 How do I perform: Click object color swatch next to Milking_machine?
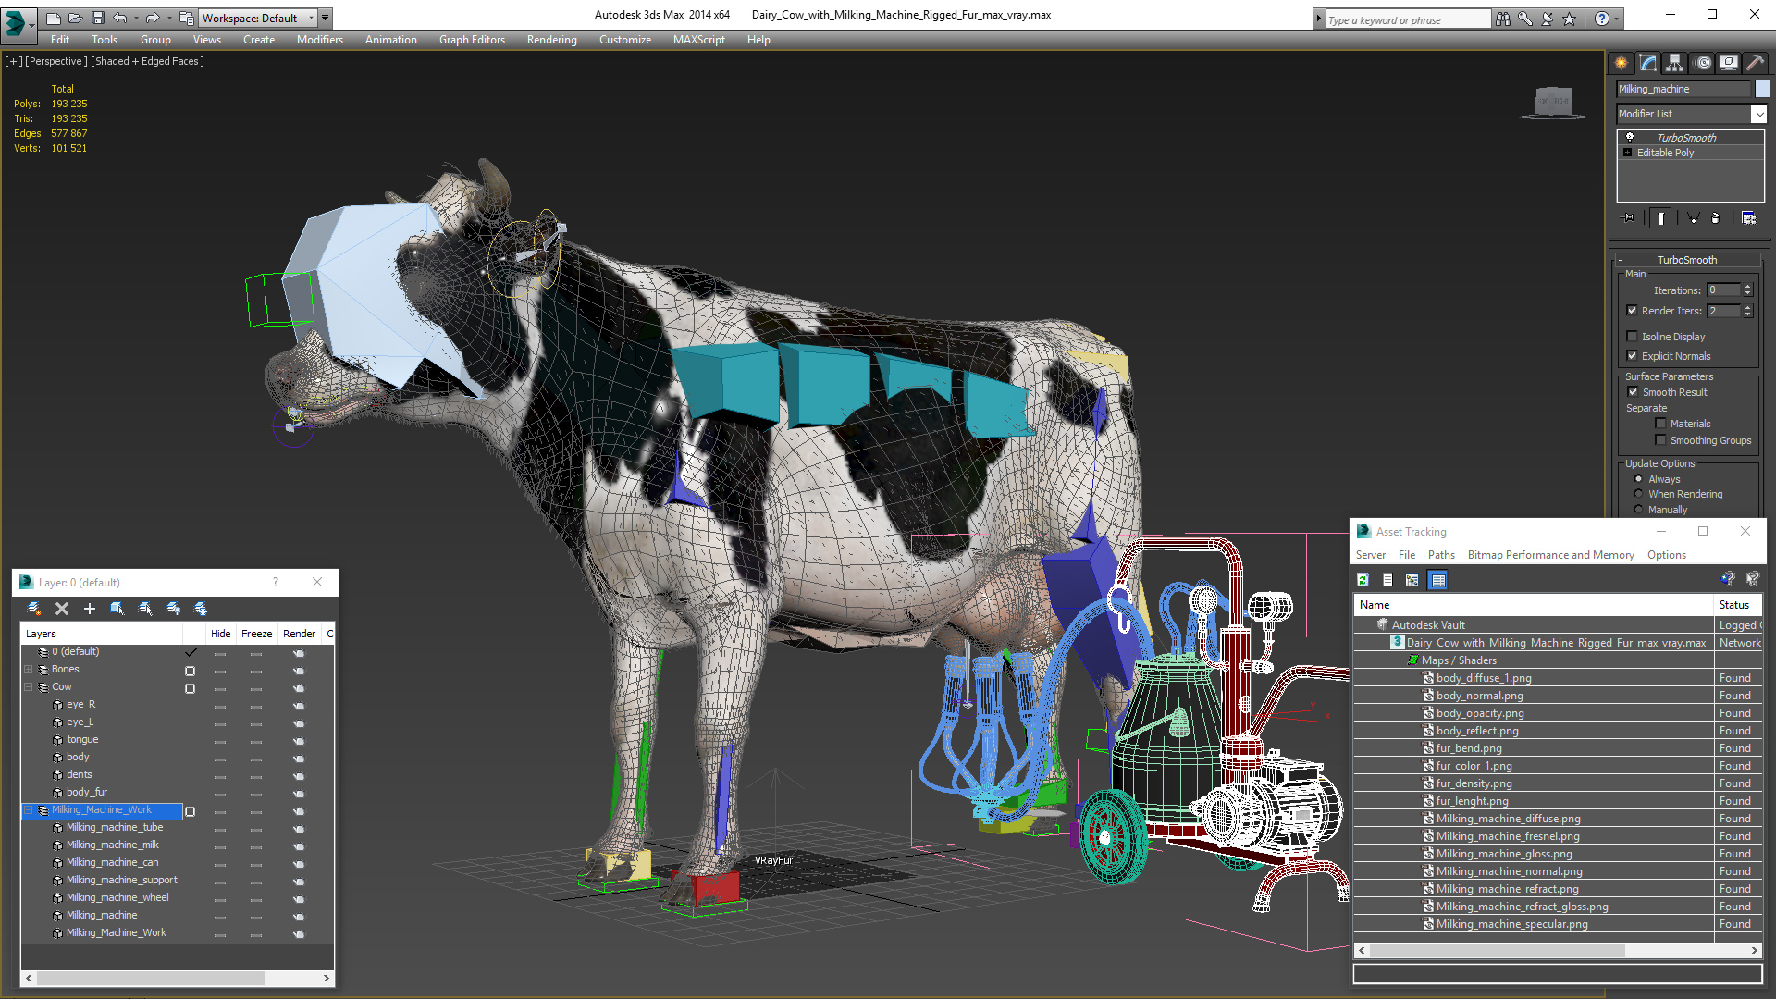1762,89
